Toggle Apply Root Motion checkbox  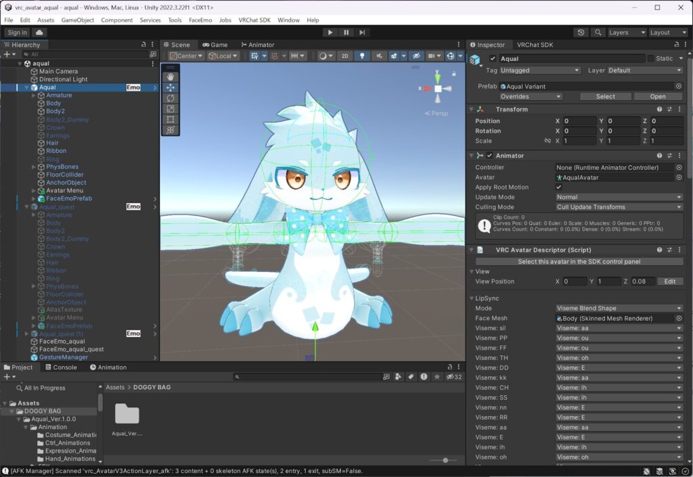pos(558,187)
